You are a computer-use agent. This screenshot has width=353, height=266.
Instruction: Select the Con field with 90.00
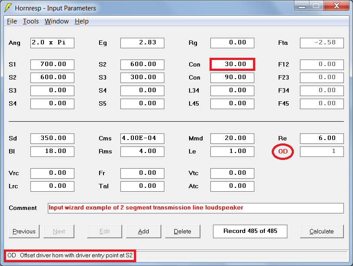pyautogui.click(x=232, y=78)
